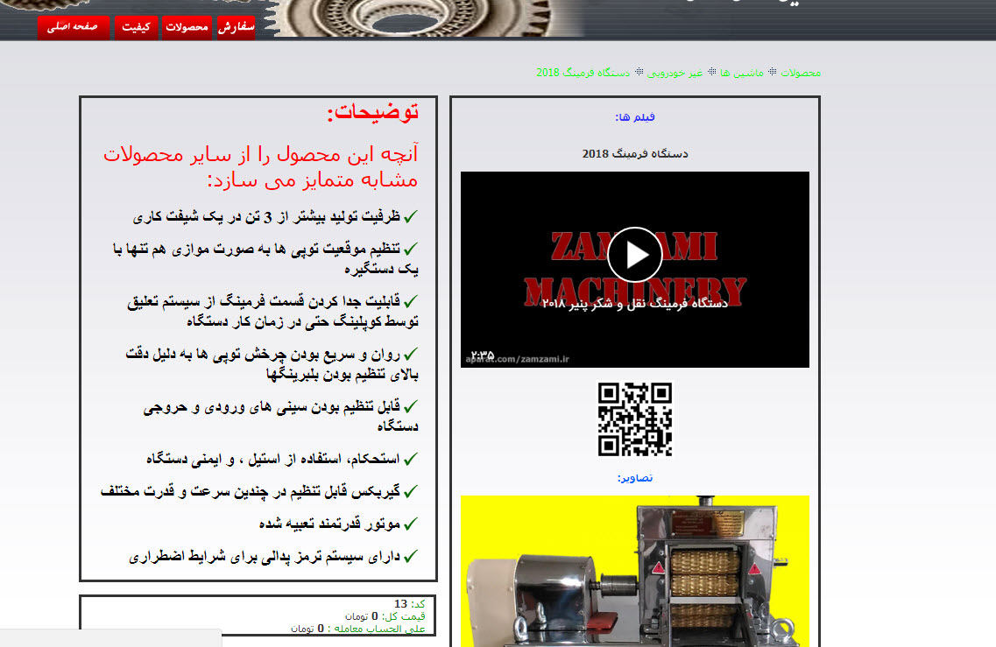Click checkmark next to موتور قدرتمند تعبیه شده
The height and width of the screenshot is (647, 996).
[411, 524]
